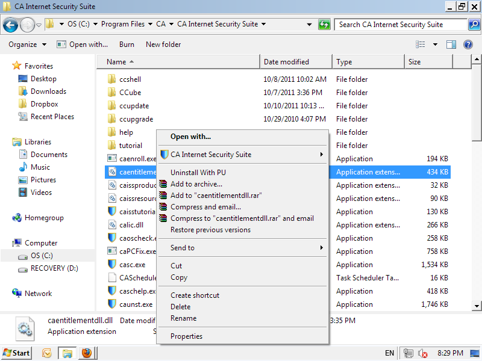This screenshot has width=482, height=361.
Task: Open the Start menu
Action: tap(16, 353)
